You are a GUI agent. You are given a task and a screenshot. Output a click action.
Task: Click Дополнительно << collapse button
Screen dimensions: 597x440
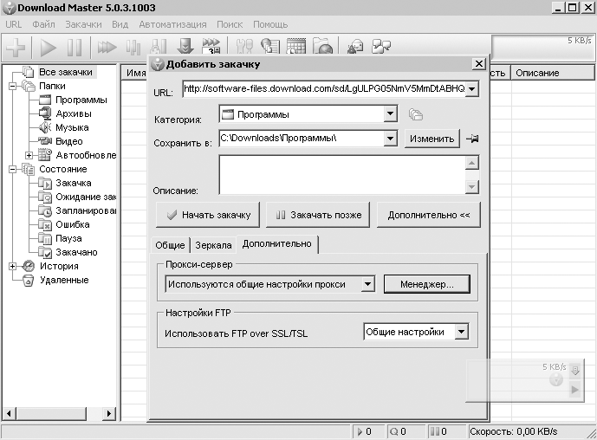pos(429,215)
